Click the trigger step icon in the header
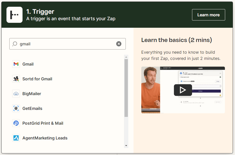 (14, 15)
